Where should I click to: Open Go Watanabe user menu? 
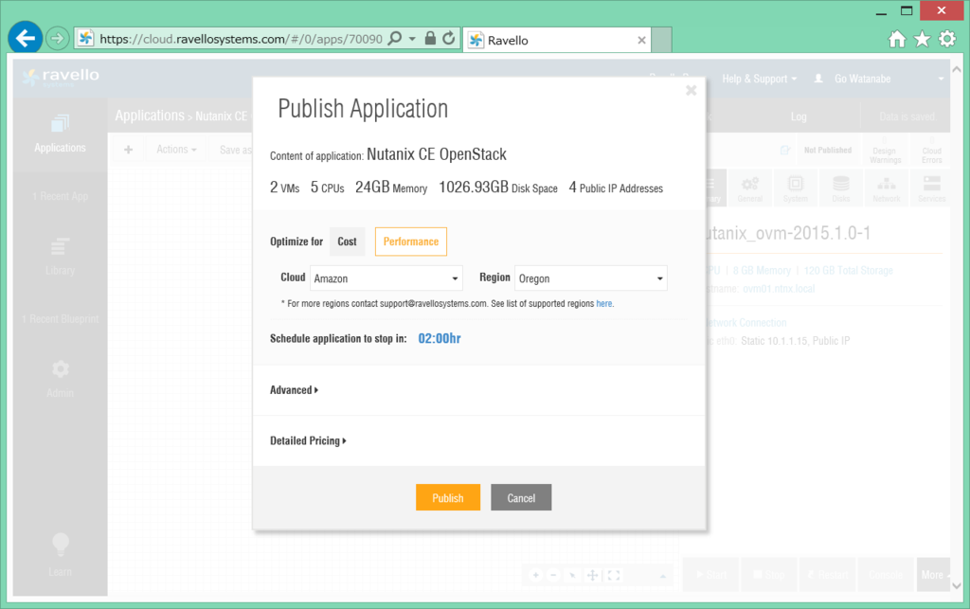tap(878, 79)
